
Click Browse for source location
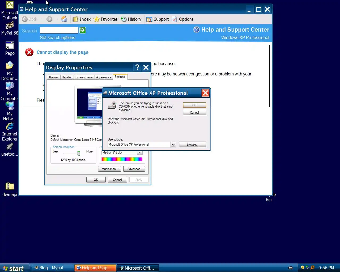click(x=193, y=144)
